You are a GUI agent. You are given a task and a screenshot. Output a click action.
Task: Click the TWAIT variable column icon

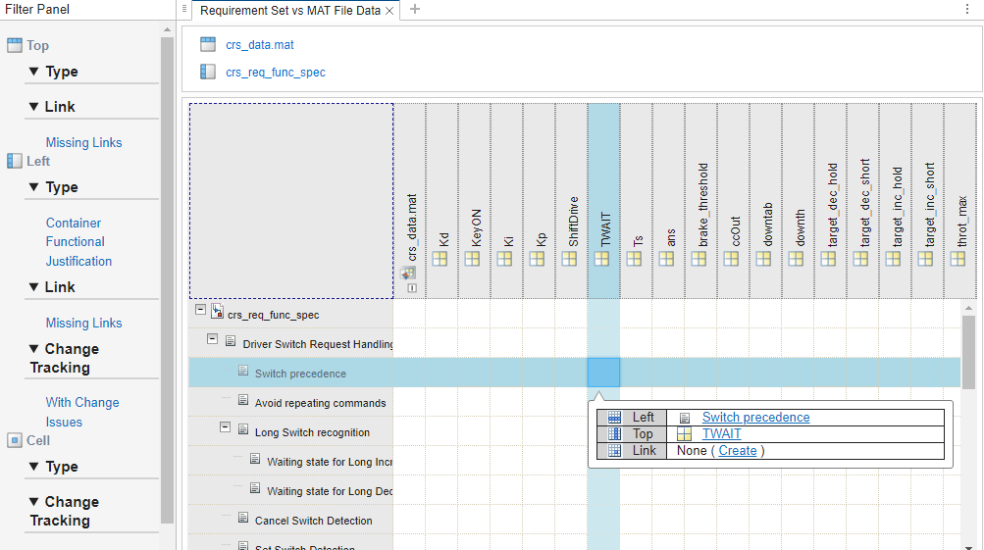pos(601,259)
